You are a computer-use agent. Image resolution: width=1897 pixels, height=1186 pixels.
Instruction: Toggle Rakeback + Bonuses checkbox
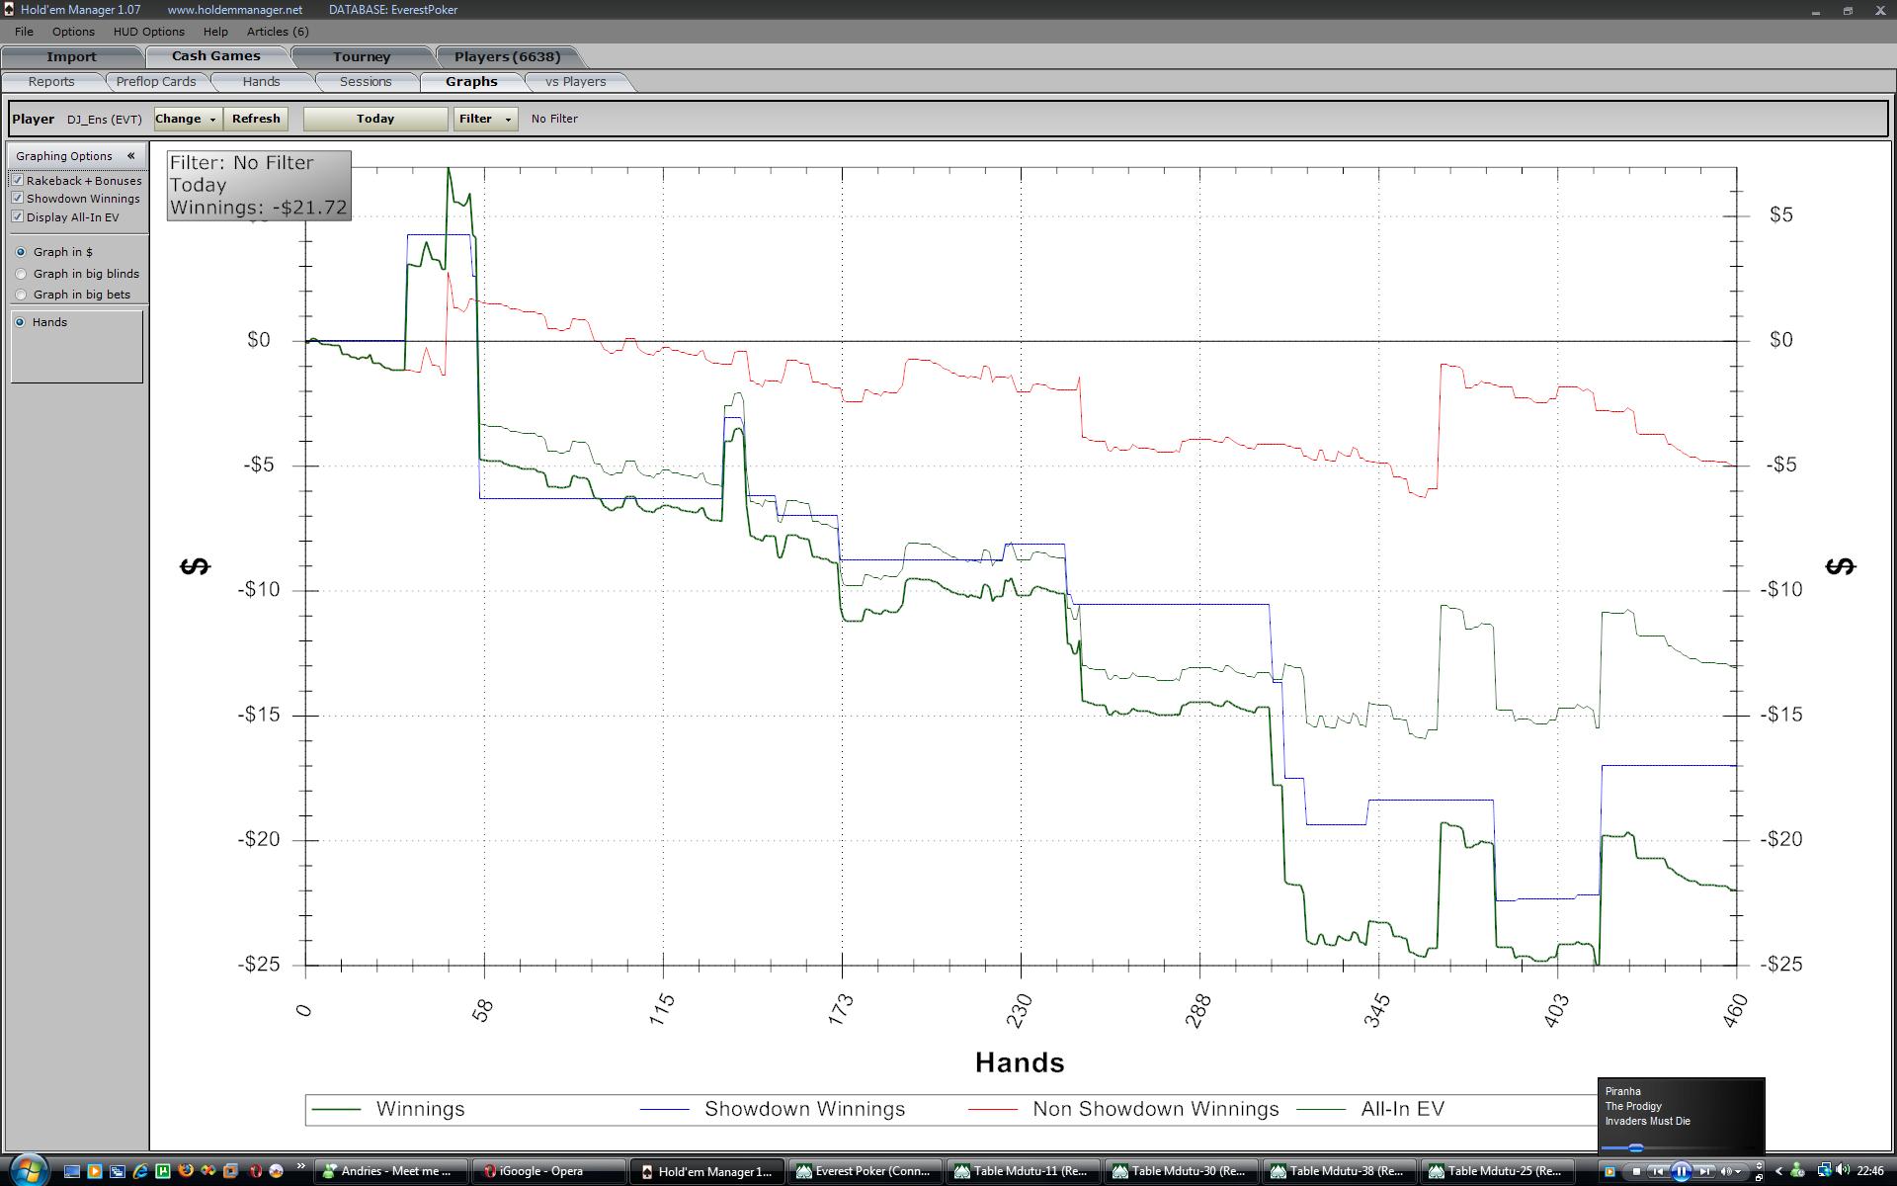tap(17, 180)
